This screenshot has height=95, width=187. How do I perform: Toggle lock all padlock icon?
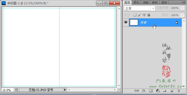pyautogui.click(x=149, y=15)
